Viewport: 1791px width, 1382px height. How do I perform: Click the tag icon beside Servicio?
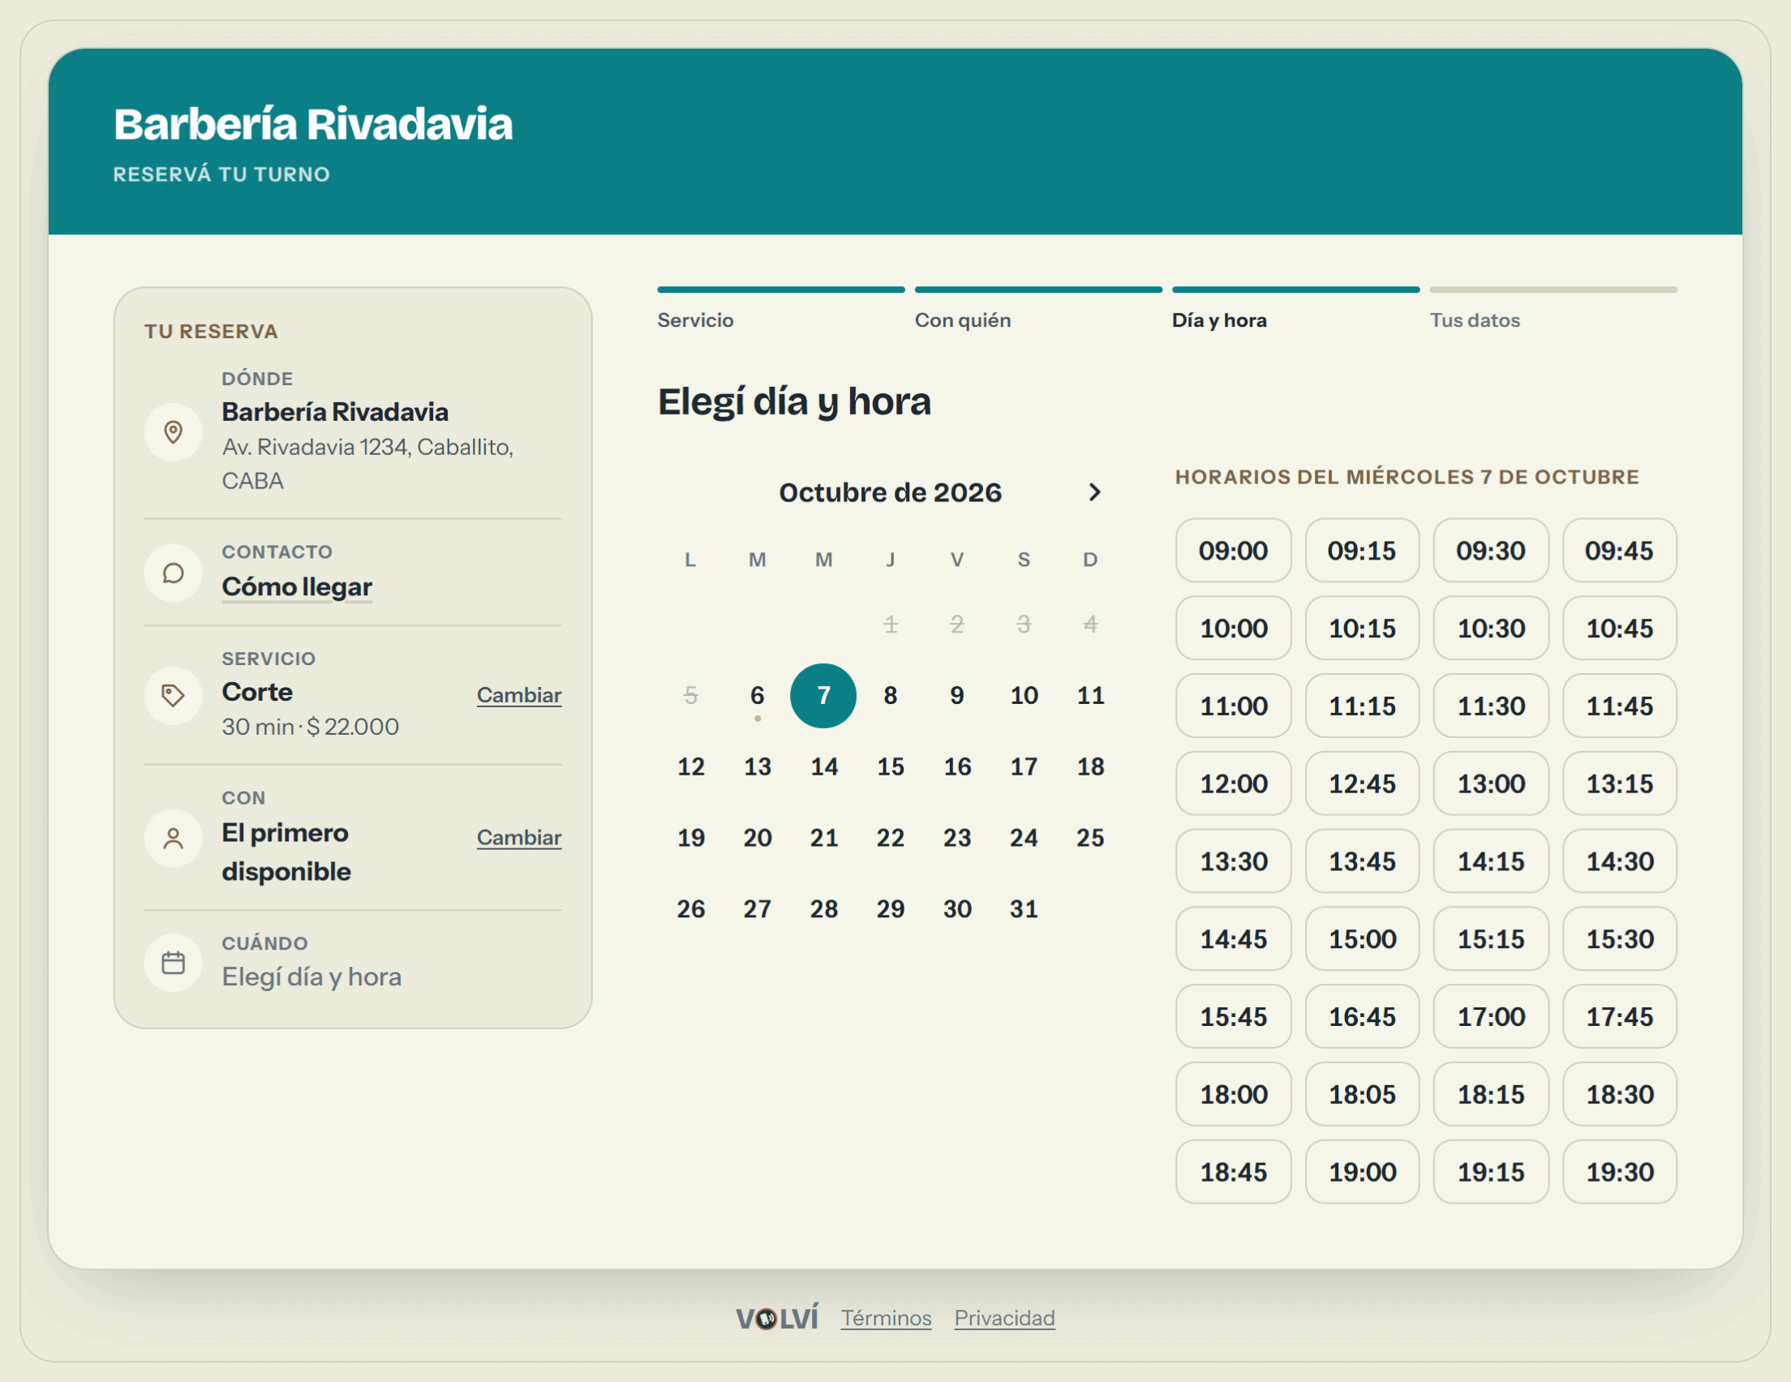[x=173, y=696]
